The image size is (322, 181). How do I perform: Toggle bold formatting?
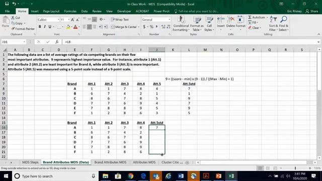pos(40,27)
